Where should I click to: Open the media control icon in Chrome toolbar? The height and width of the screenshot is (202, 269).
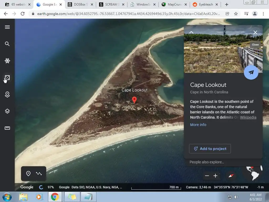[x=246, y=14]
